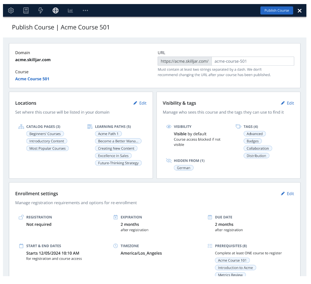Close the Publish Course page with X
Screen dimensions: 311x284
tap(299, 11)
